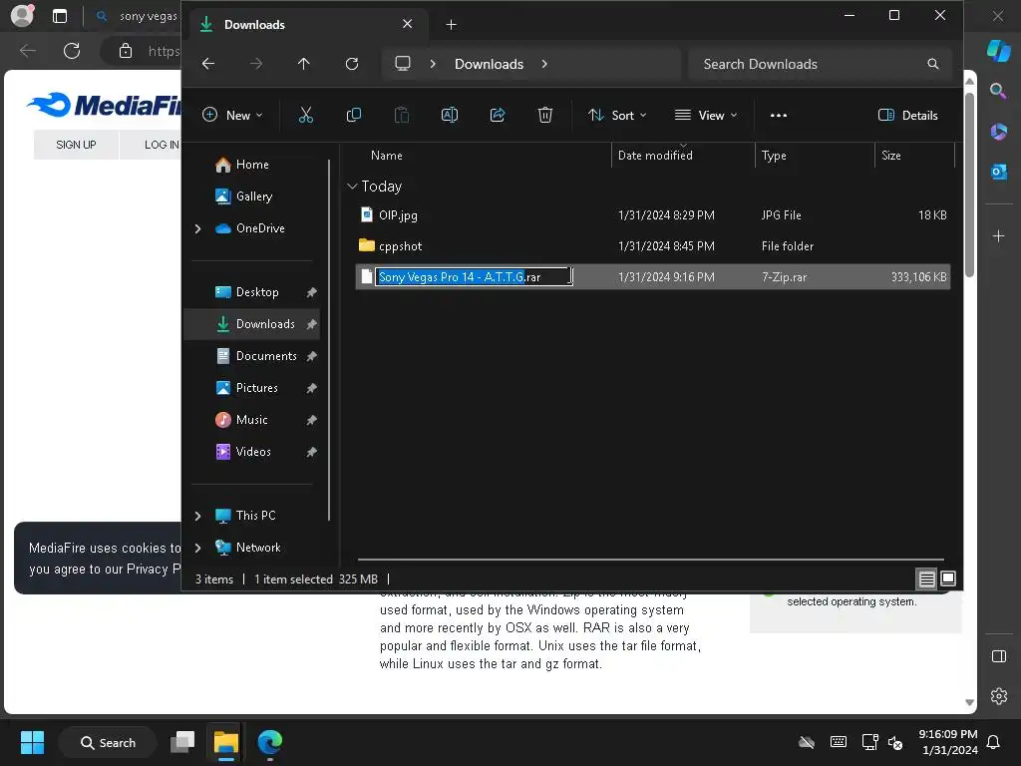Go forward in File Explorer
1021x766 pixels.
point(256,64)
